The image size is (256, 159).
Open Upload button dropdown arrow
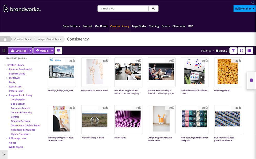pos(52,51)
